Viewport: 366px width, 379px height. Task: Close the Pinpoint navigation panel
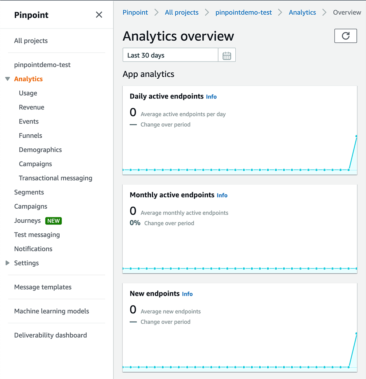[x=99, y=15]
